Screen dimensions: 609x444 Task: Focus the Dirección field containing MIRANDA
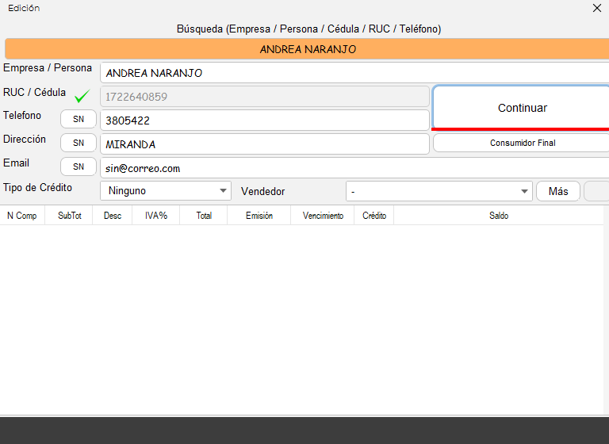tap(264, 144)
